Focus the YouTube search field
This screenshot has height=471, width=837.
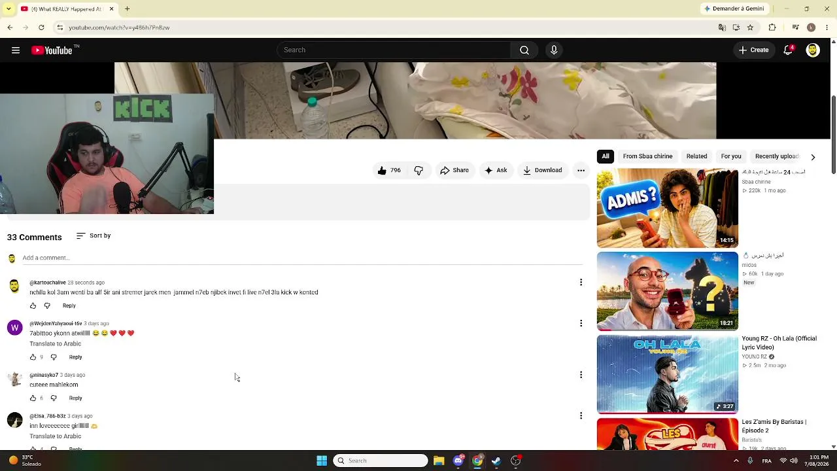pos(394,50)
